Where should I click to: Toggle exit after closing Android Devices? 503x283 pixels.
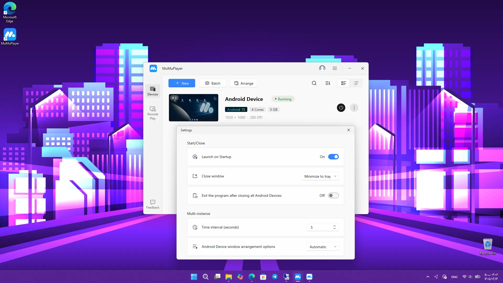click(x=333, y=195)
